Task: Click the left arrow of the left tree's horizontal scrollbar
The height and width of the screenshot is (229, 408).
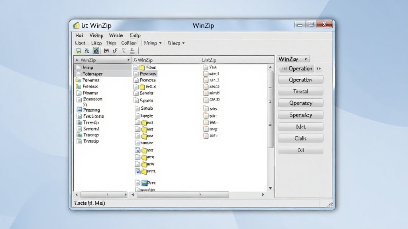Action: click(76, 194)
